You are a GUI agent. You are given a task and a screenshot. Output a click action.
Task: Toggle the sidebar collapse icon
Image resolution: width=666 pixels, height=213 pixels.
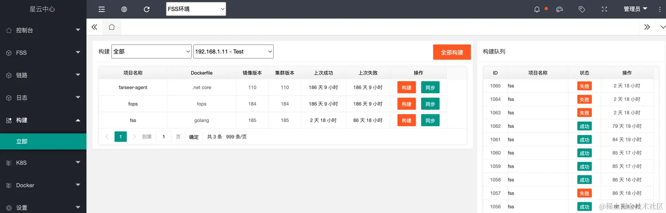(102, 9)
